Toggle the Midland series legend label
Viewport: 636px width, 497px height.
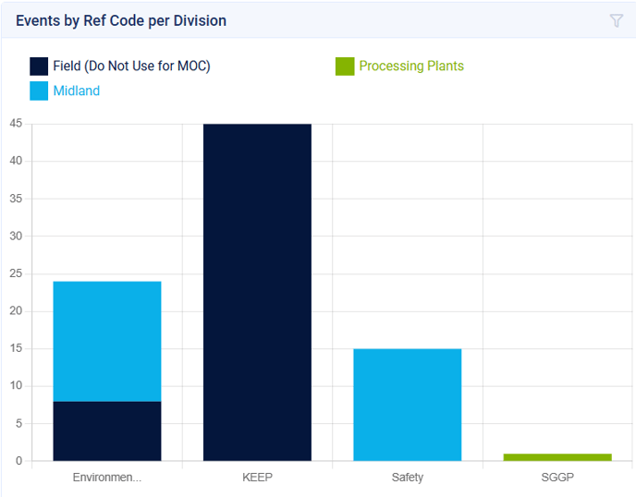tap(76, 91)
